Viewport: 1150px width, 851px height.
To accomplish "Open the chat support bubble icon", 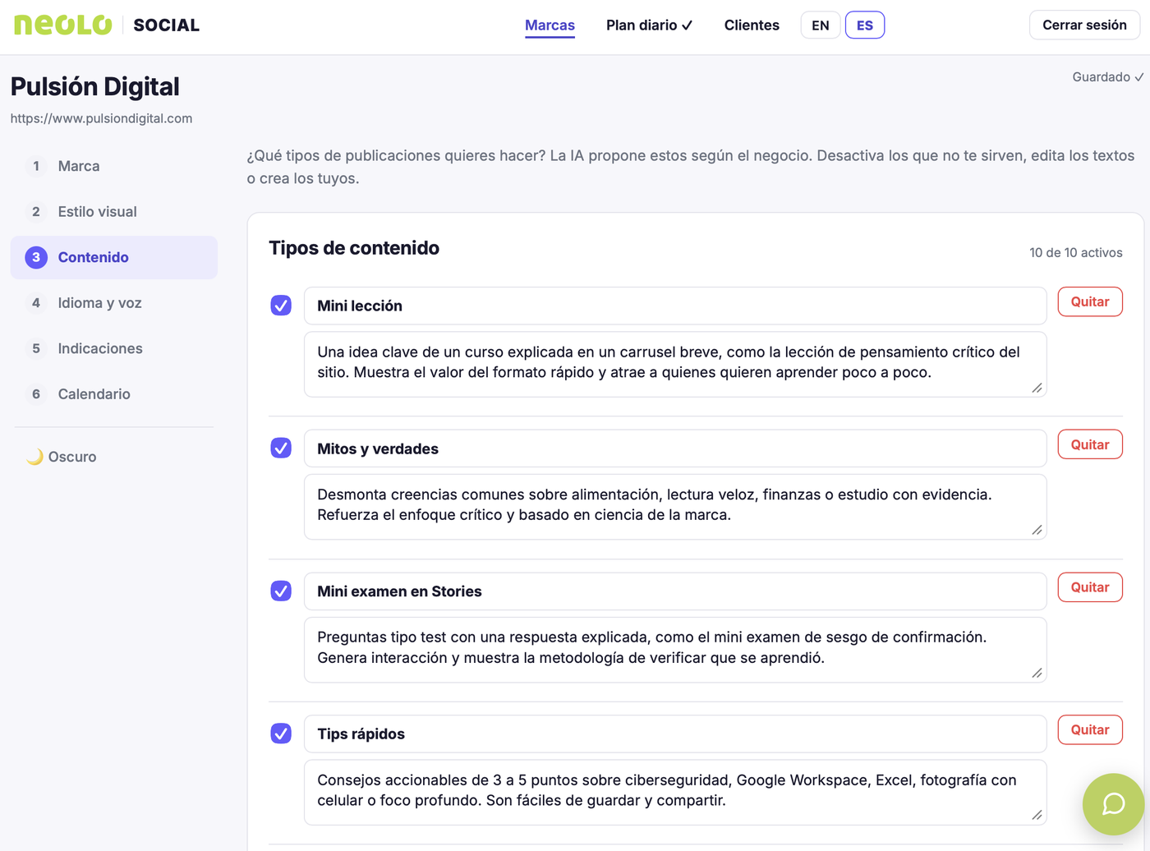I will pos(1113,803).
